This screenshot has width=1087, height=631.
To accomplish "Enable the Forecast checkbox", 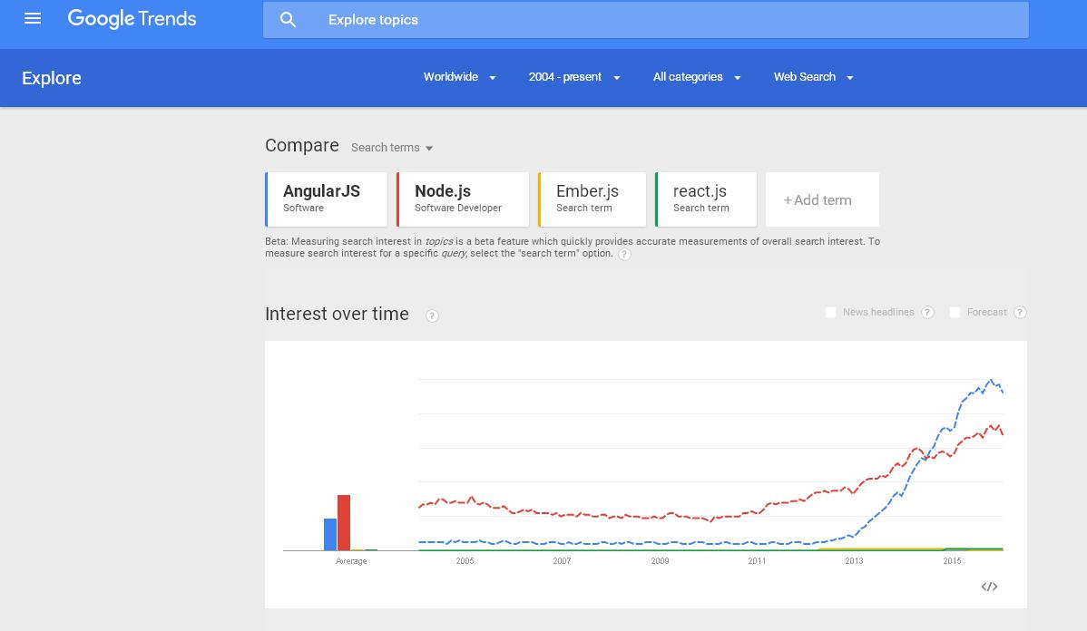I will click(955, 312).
